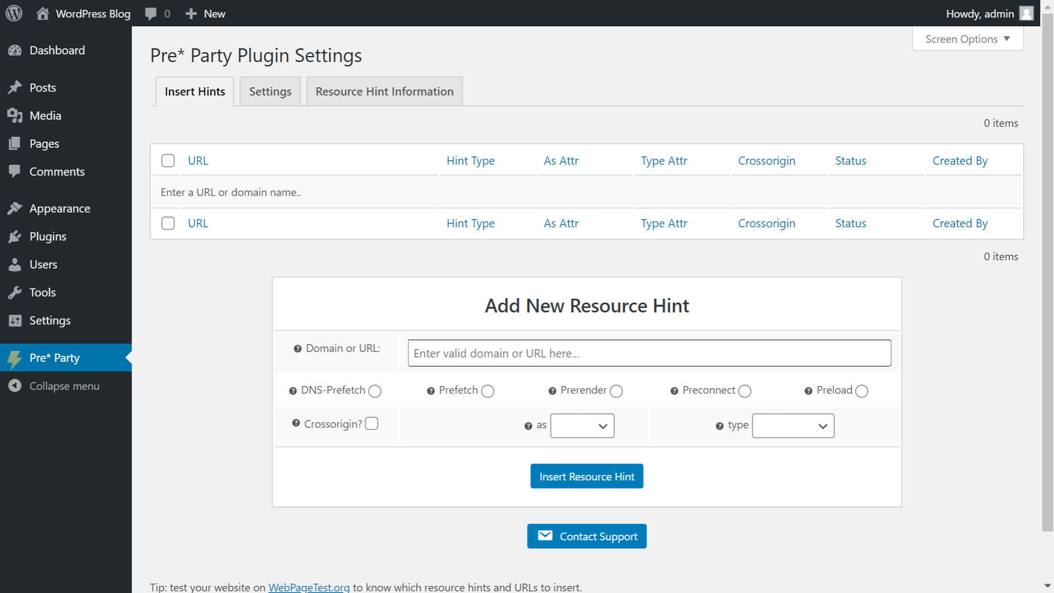Switch to Insert Hints tab
Screen dimensions: 1054x593
click(x=195, y=91)
